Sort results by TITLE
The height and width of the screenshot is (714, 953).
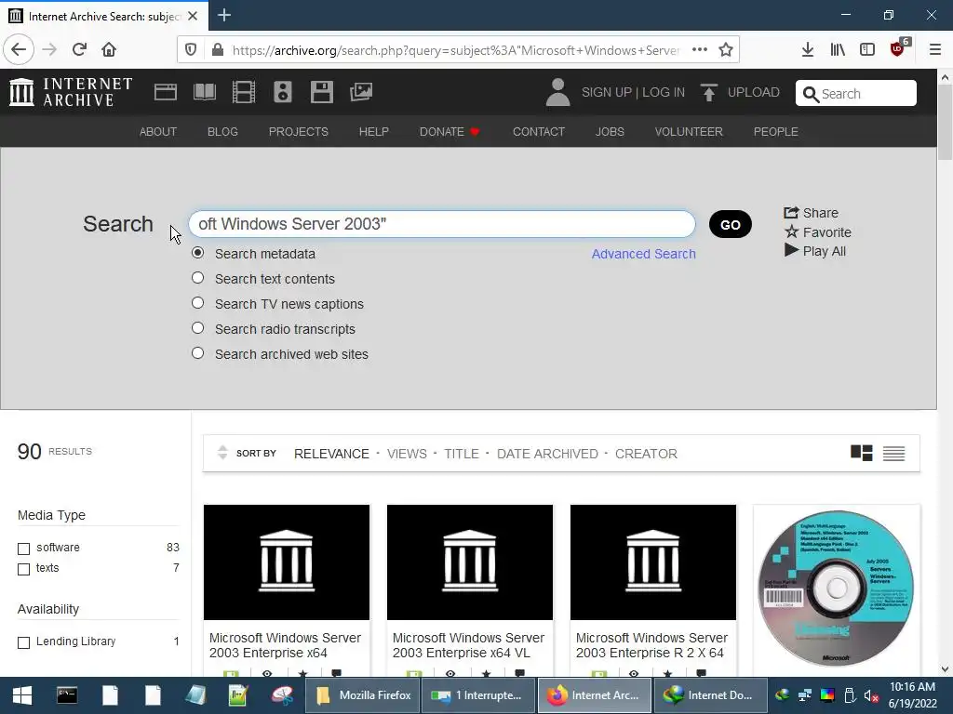click(462, 454)
